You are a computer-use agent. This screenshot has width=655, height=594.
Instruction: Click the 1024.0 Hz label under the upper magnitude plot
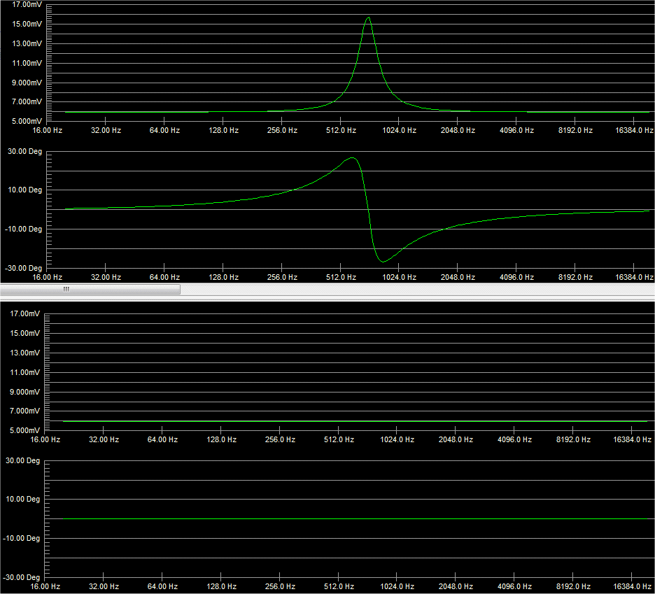point(399,130)
